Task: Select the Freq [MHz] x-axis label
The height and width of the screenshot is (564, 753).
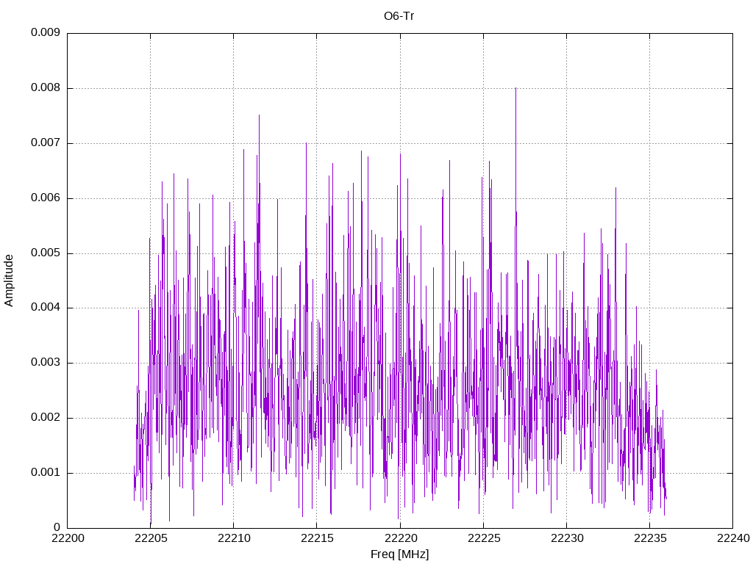Action: point(399,554)
